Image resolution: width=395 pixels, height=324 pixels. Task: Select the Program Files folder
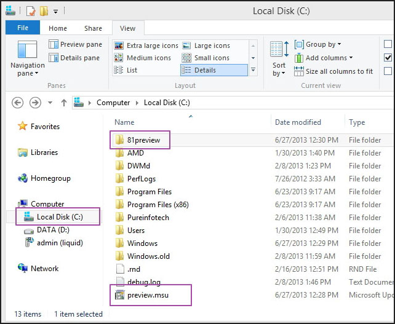click(x=143, y=192)
